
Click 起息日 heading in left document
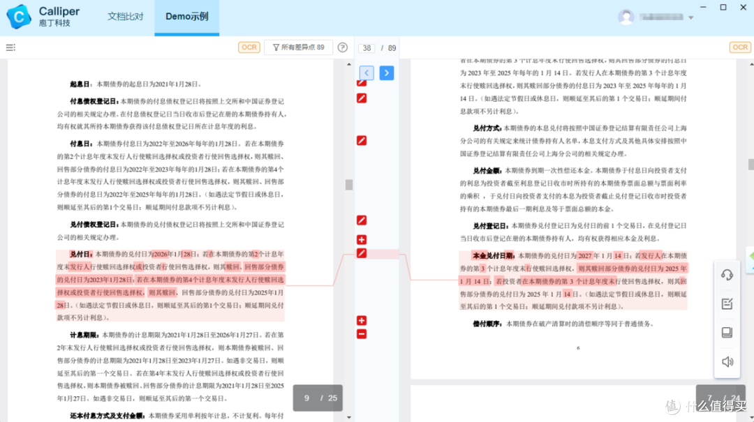pos(81,84)
